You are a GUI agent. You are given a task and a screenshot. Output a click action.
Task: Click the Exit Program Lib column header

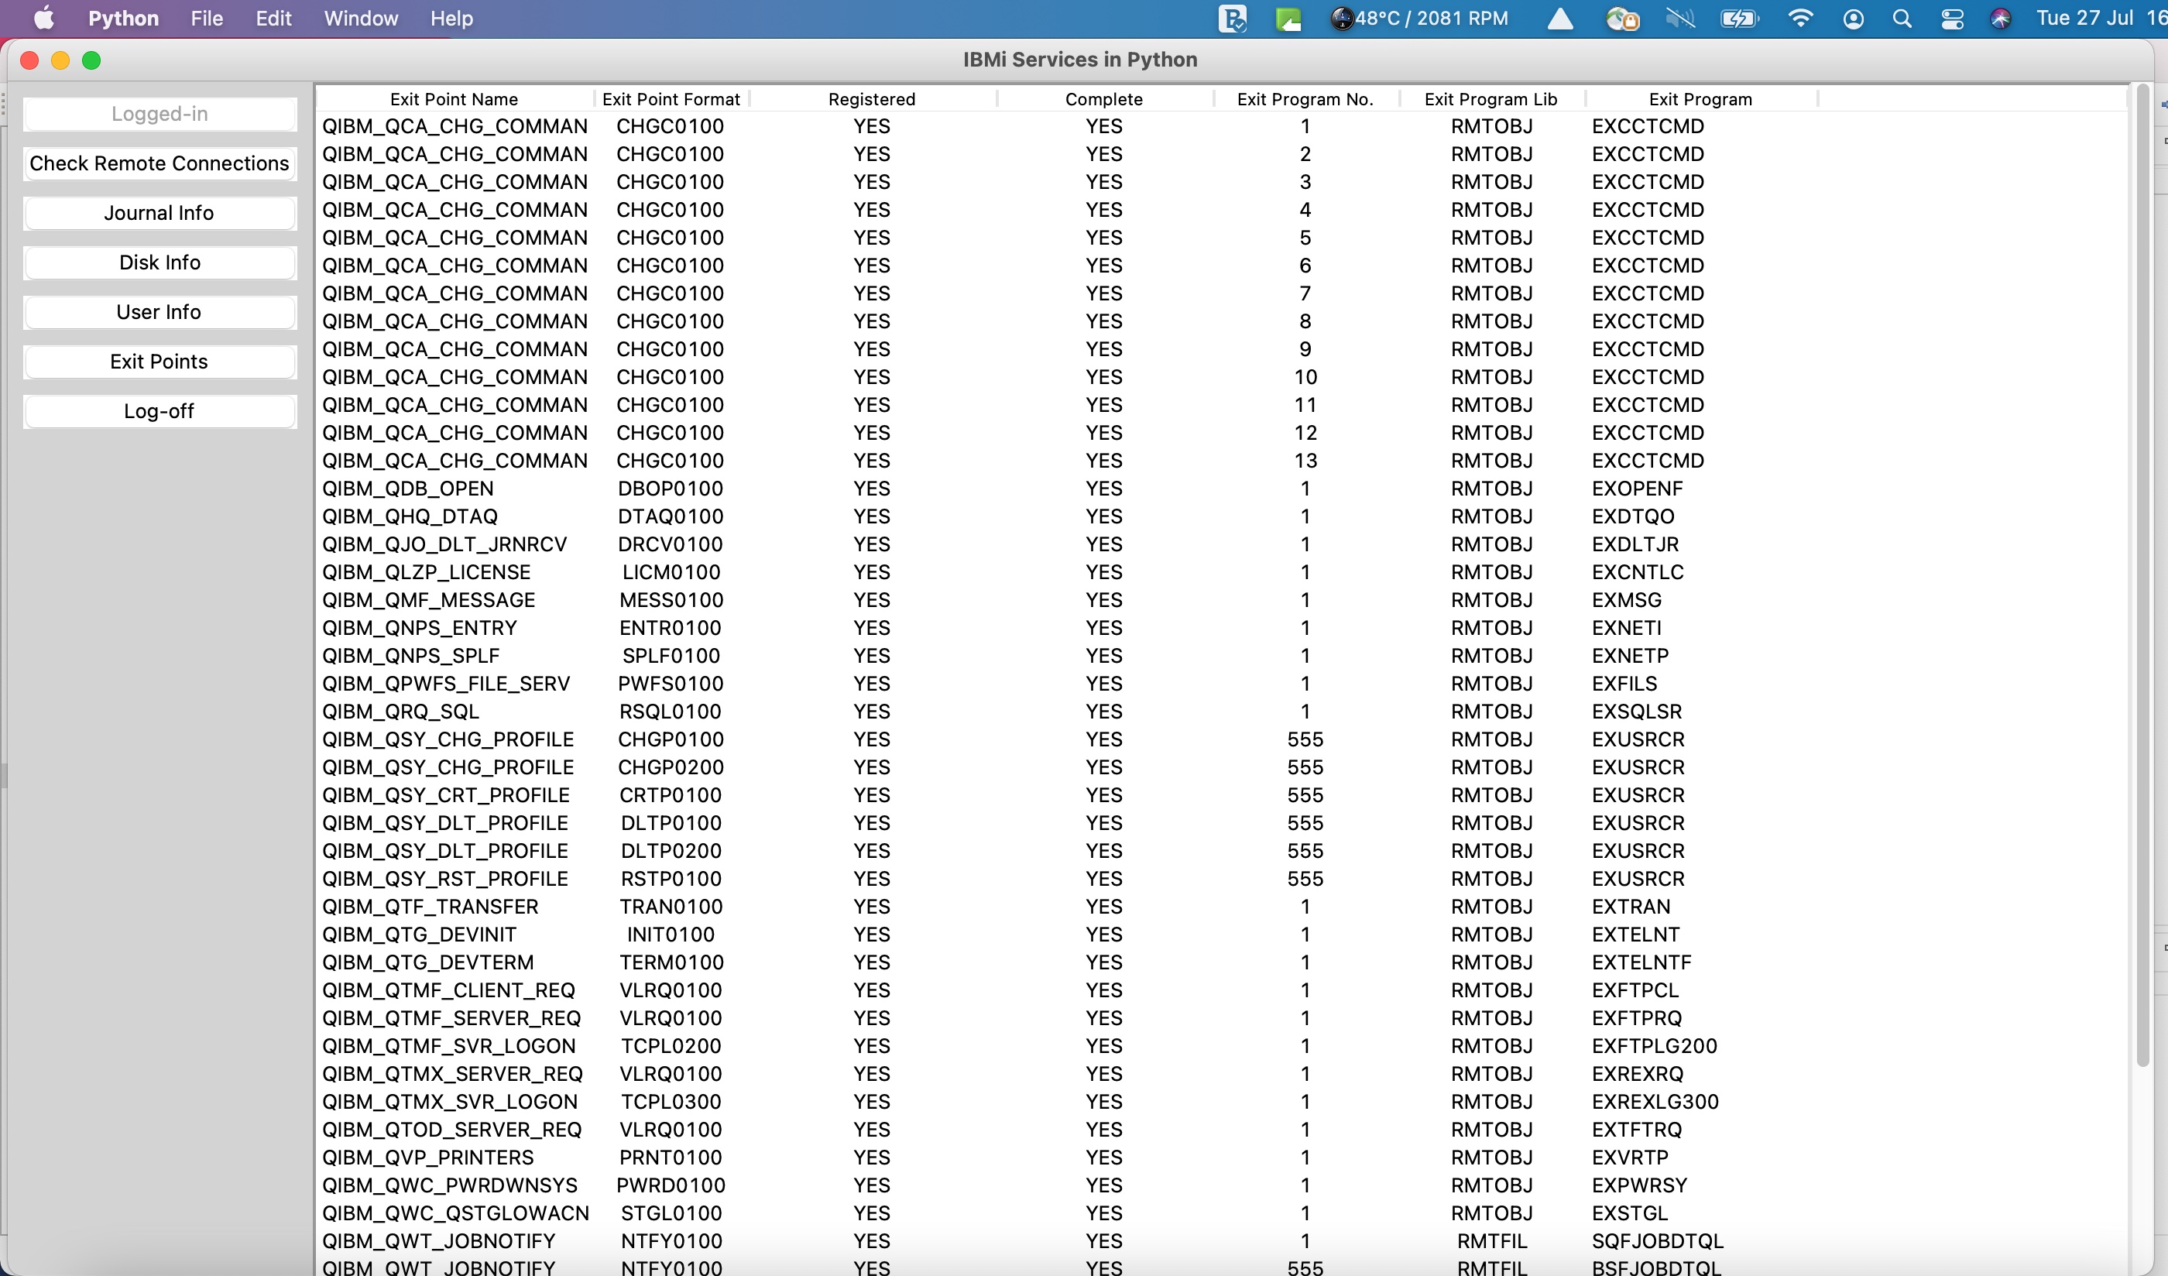pos(1490,99)
